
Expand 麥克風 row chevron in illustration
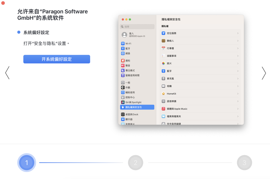[x=238, y=79]
